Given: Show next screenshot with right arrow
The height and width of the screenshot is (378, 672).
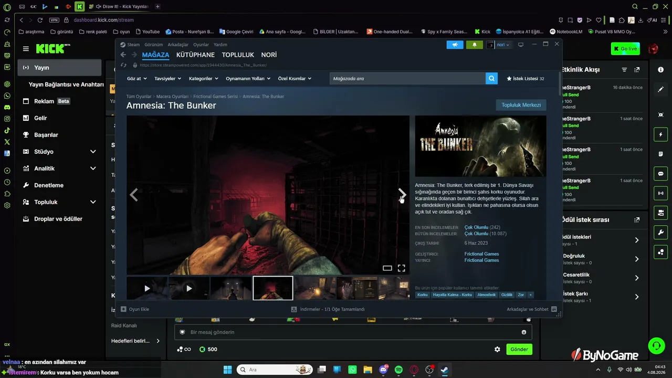Looking at the screenshot, I should tap(402, 195).
